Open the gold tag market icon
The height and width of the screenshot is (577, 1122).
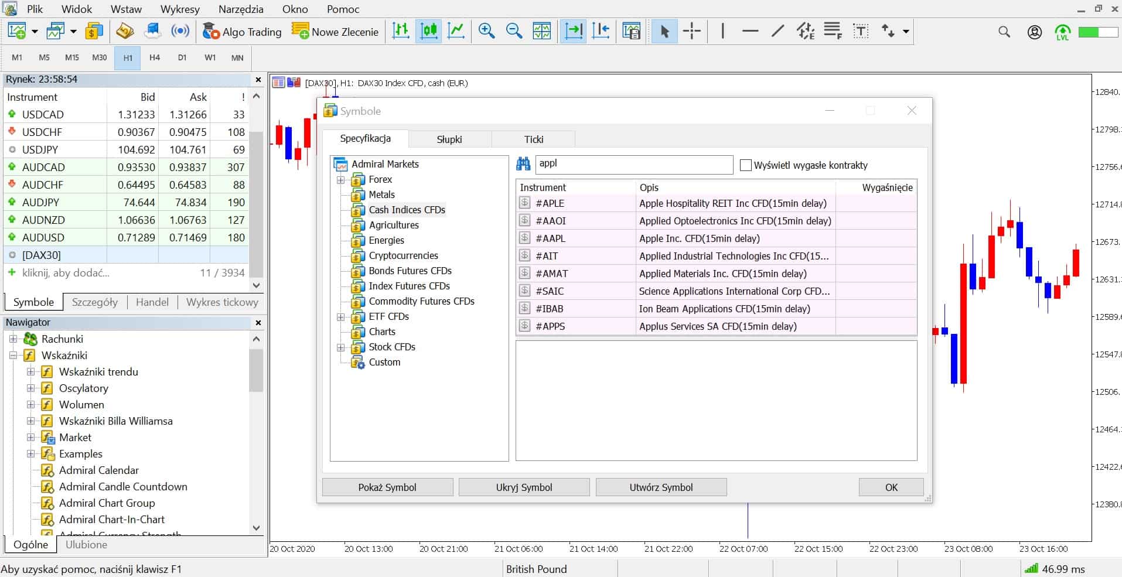pyautogui.click(x=125, y=31)
